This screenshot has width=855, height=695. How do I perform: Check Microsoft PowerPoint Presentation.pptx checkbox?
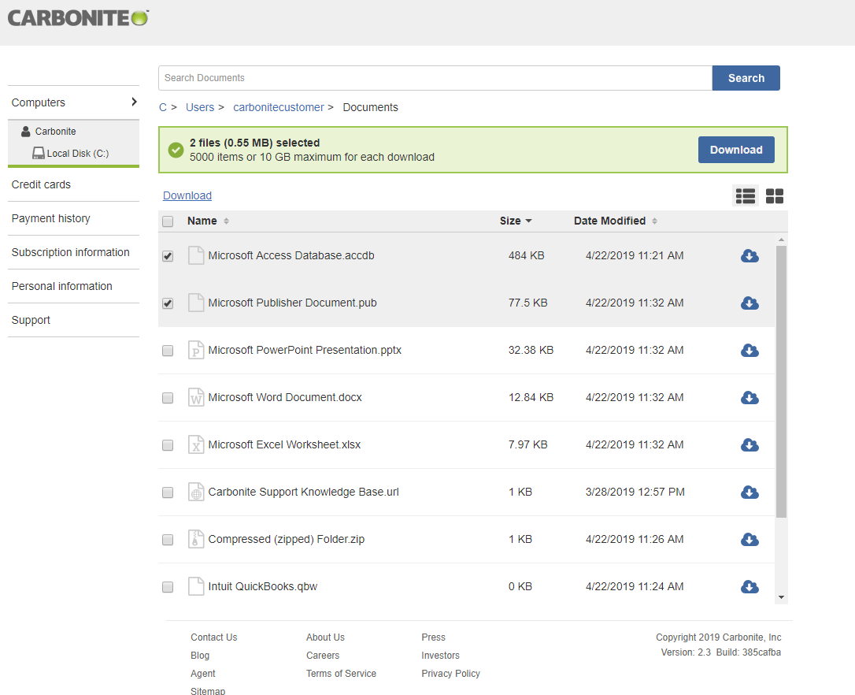coord(168,351)
